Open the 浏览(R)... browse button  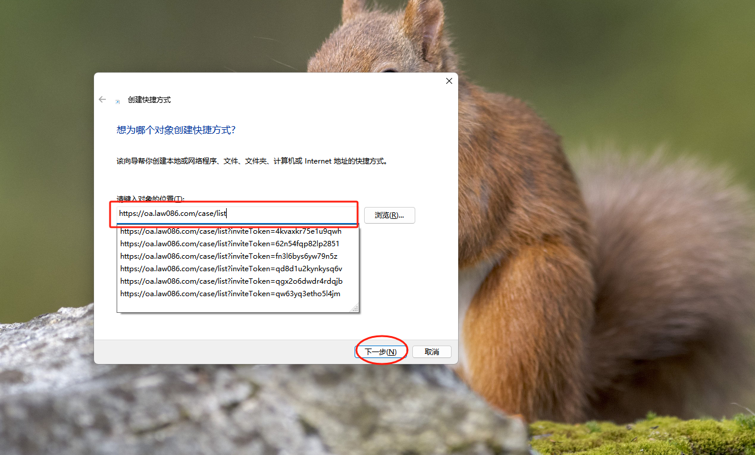[389, 215]
